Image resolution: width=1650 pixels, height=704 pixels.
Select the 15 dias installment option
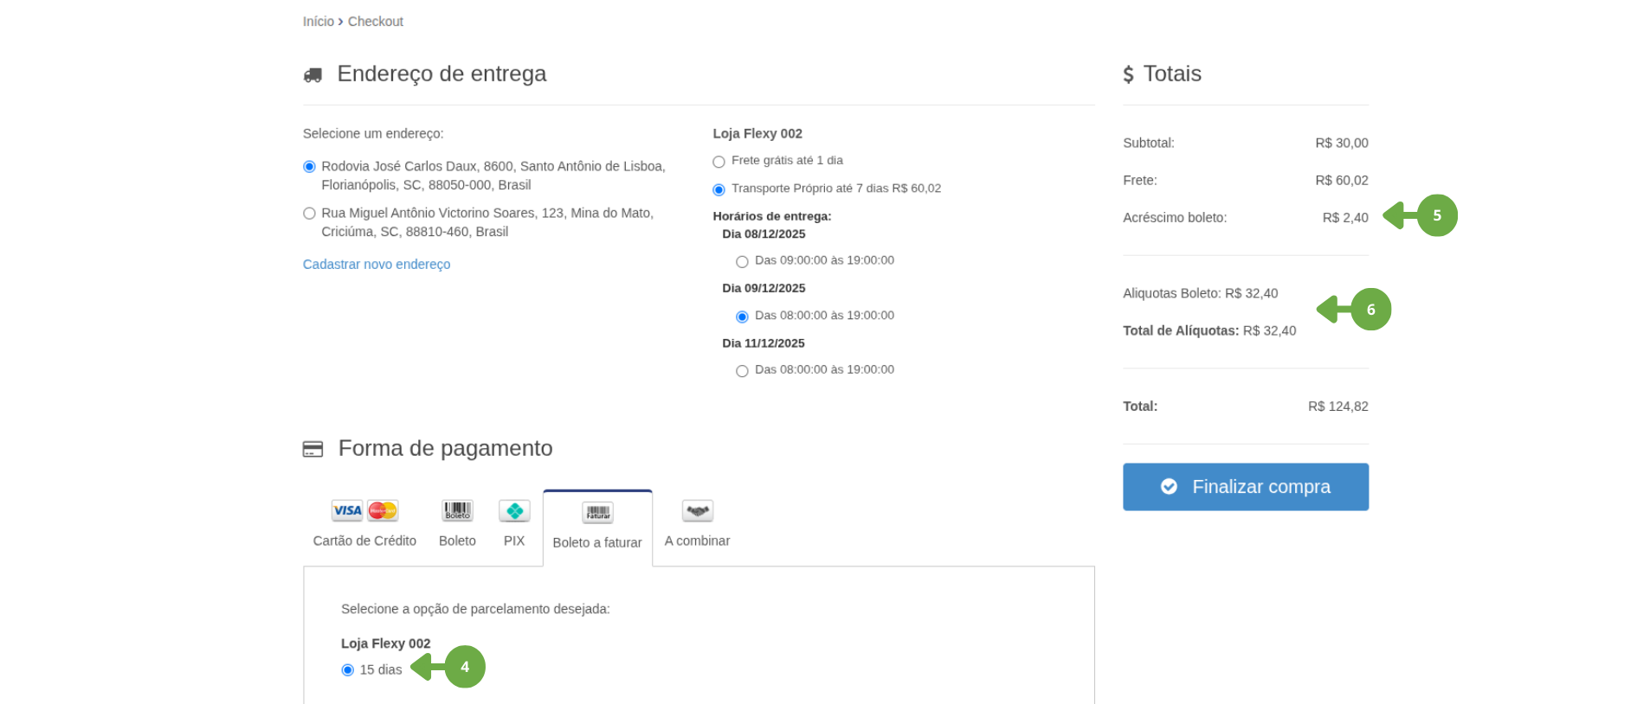coord(348,670)
